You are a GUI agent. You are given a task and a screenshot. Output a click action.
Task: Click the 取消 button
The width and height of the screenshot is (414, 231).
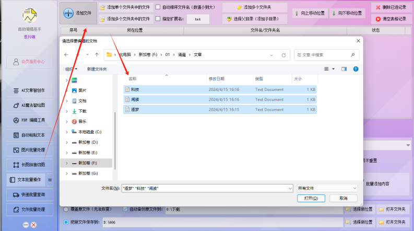344,198
